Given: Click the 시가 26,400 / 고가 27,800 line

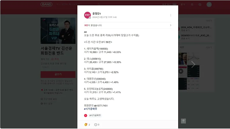Looking at the screenshot, I should coord(103,62).
